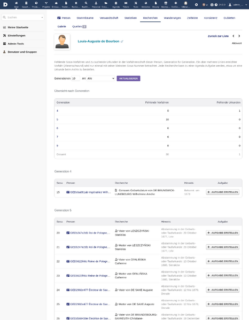Switch to the Konsistenz tab
This screenshot has width=249, height=320.
click(x=211, y=18)
